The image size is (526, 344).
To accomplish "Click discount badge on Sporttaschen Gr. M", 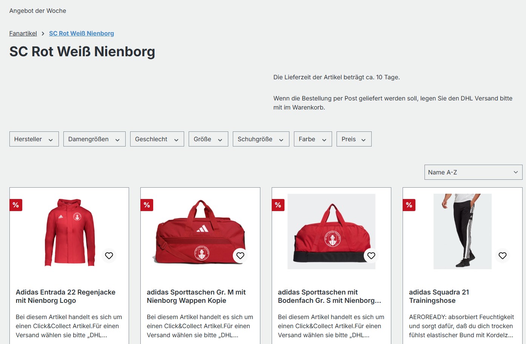I will pos(147,205).
